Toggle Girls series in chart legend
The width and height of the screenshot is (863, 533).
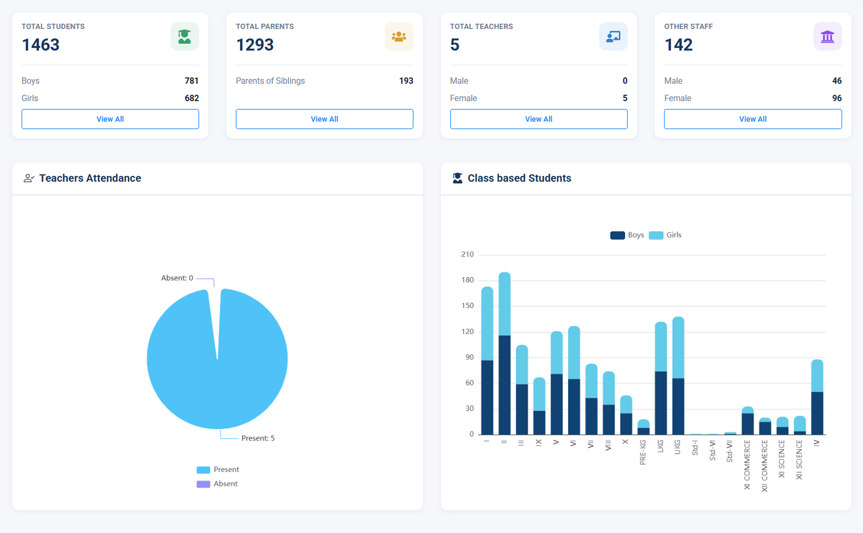coord(665,235)
